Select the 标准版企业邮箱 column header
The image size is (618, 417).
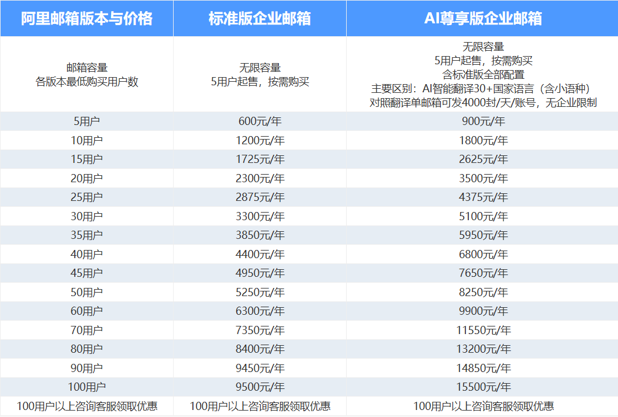[260, 19]
